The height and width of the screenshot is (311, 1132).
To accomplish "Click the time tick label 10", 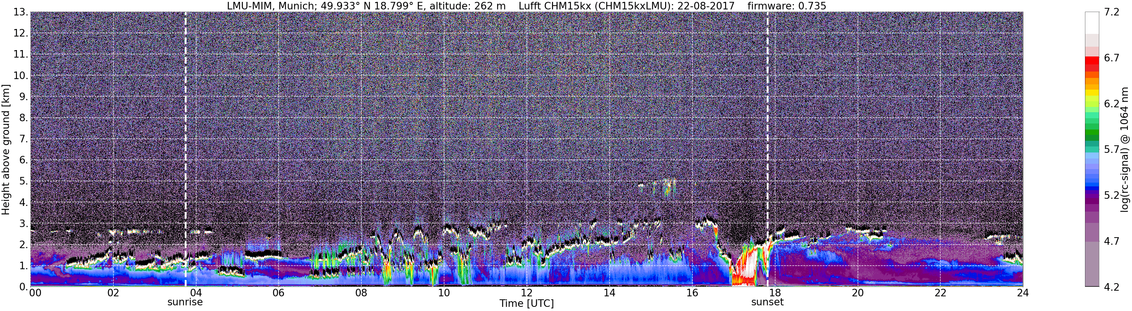I will pos(444,293).
